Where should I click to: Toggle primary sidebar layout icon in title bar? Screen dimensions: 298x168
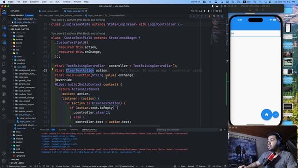click(213, 6)
